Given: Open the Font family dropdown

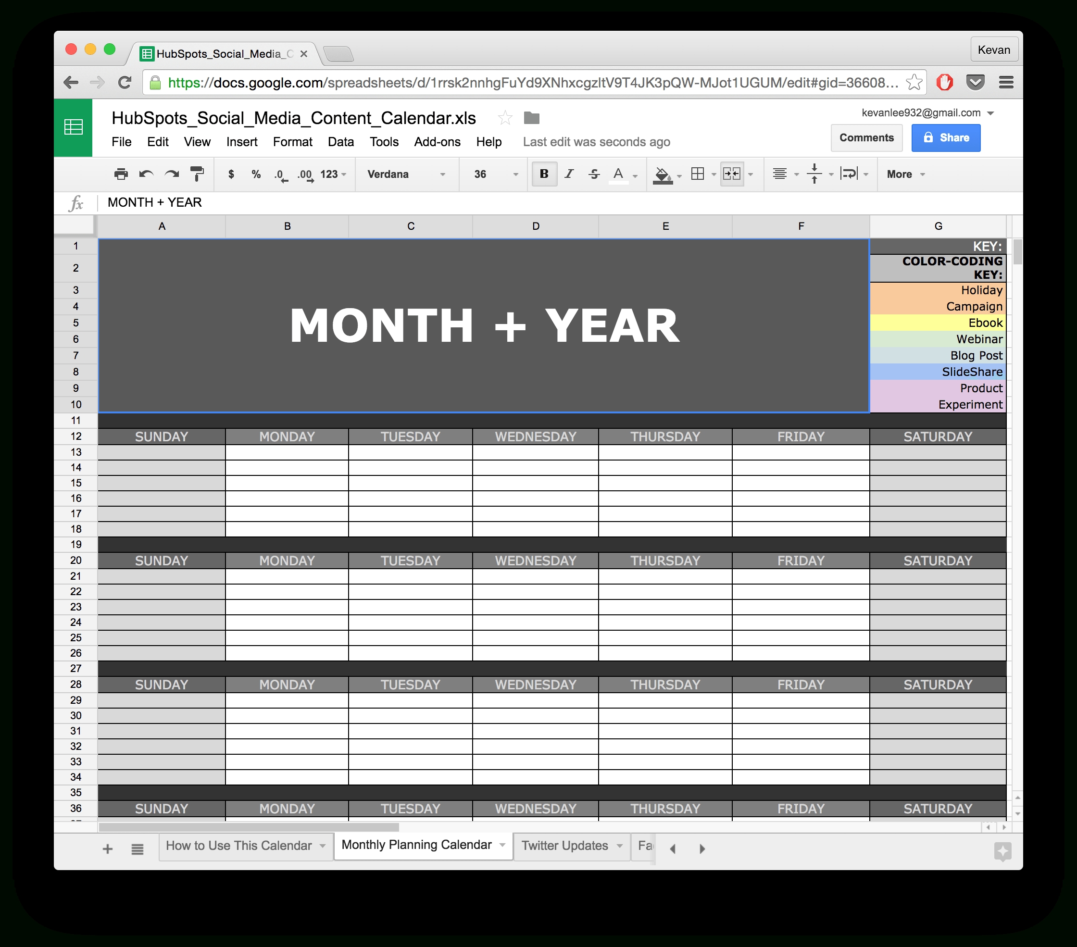Looking at the screenshot, I should pos(403,174).
